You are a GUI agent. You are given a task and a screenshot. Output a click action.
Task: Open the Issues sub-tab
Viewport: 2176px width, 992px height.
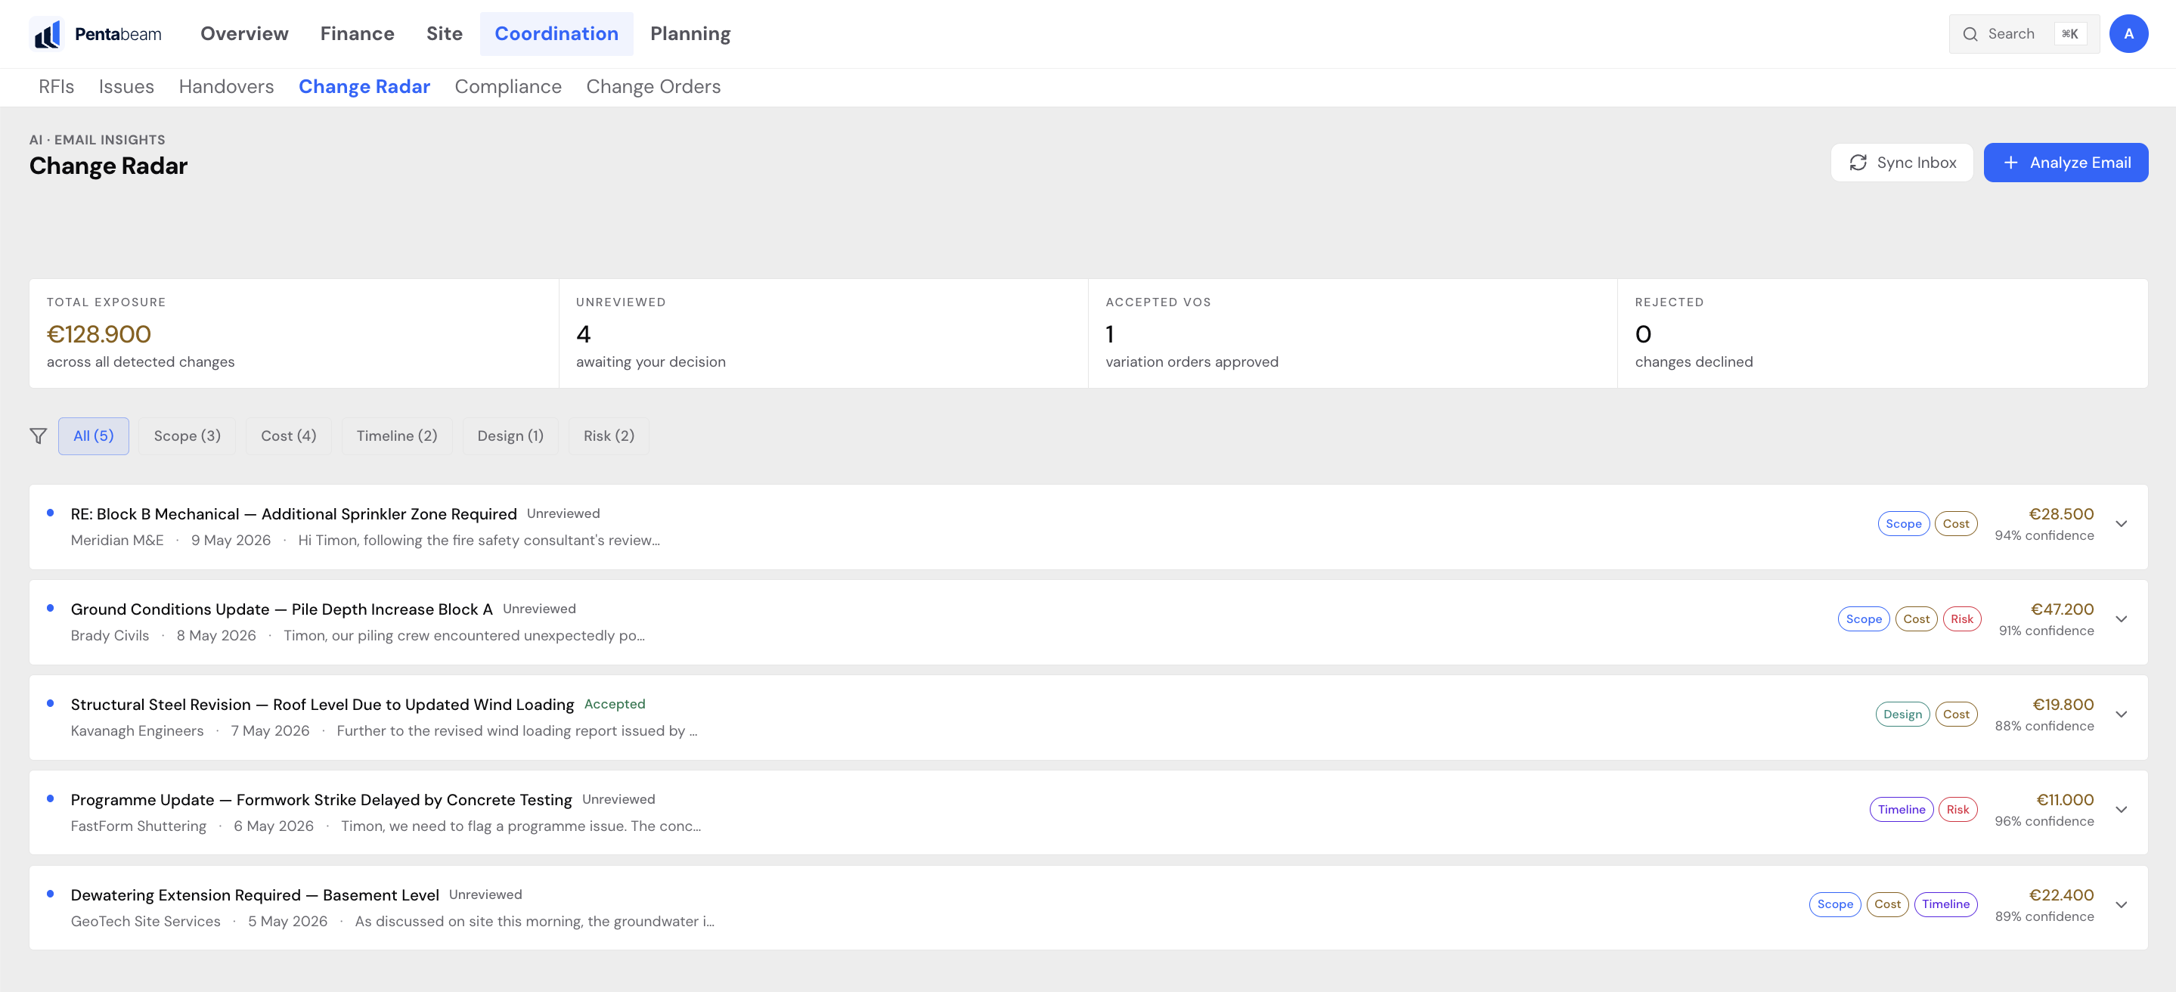pyautogui.click(x=126, y=87)
